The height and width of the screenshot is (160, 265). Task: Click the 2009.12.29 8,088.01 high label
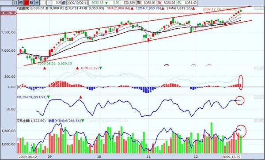(x=220, y=9)
